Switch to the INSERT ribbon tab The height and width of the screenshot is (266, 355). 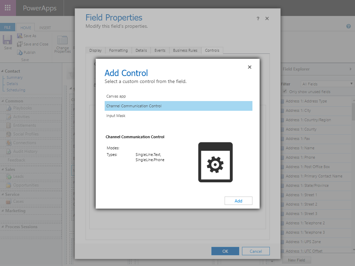tap(45, 27)
